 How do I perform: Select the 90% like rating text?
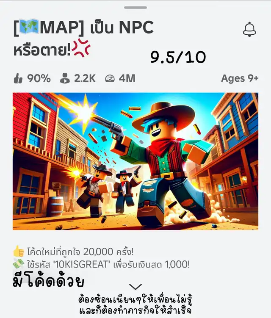click(39, 78)
